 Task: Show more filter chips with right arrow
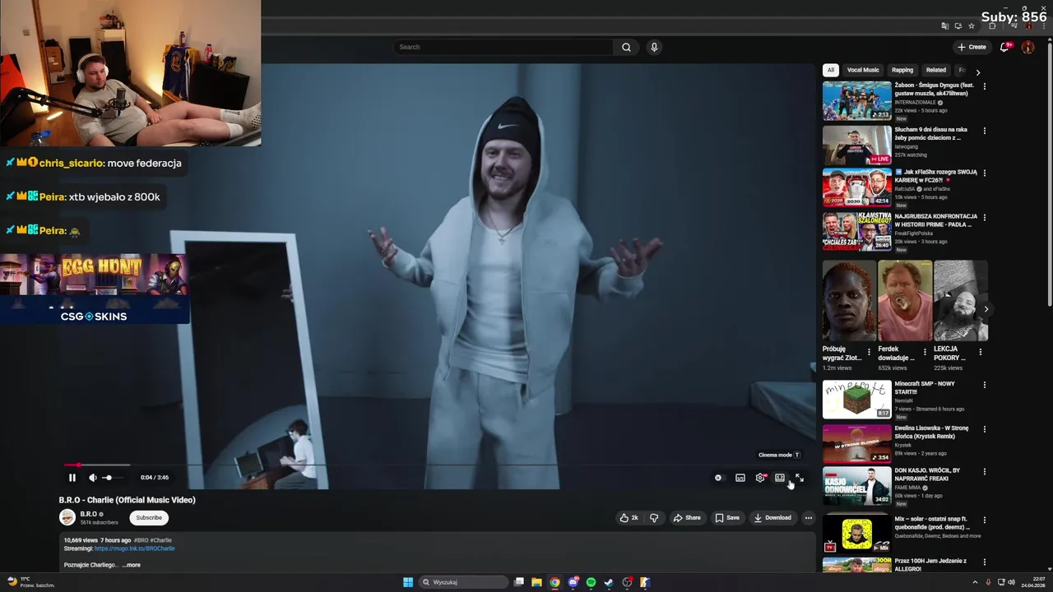[x=978, y=72]
